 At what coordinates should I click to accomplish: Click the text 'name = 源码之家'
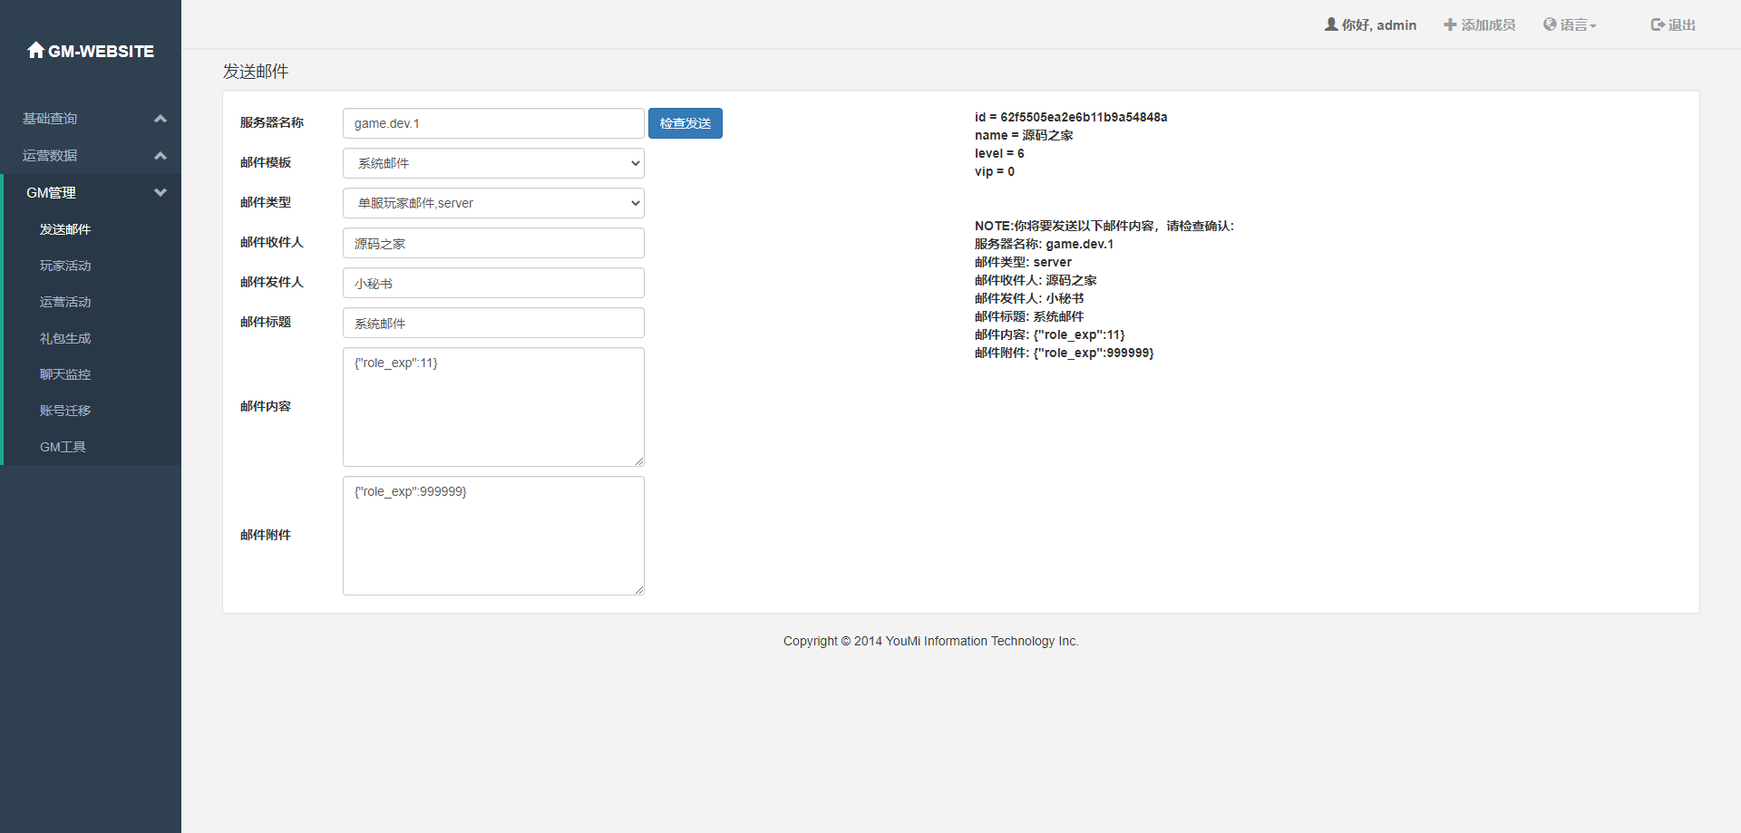pos(1024,135)
